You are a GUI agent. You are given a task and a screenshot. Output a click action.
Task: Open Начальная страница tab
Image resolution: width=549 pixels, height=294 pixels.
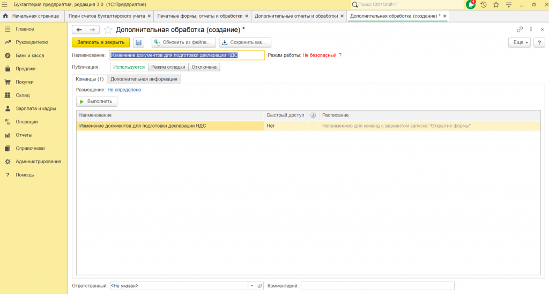coord(32,16)
